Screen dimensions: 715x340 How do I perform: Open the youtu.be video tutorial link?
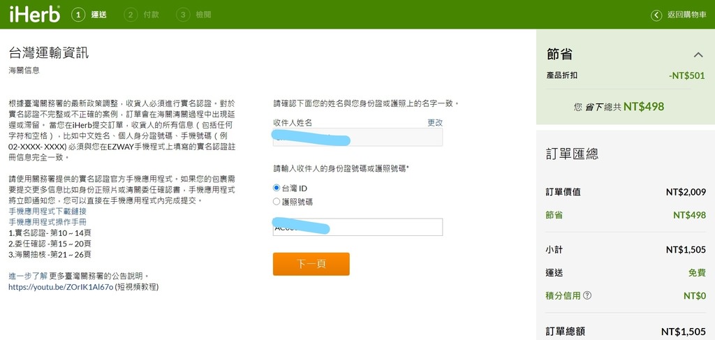[x=61, y=287]
